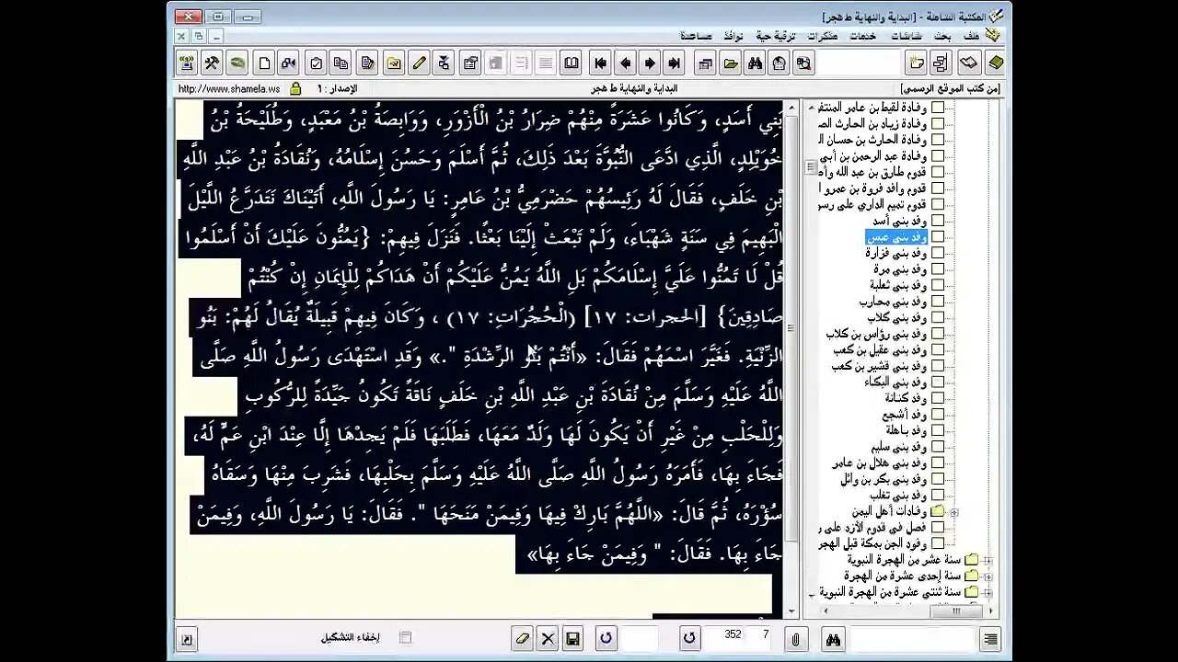Expand the سنة إحدى عشرة من الهجرة node
Image resolution: width=1178 pixels, height=662 pixels.
tap(987, 576)
